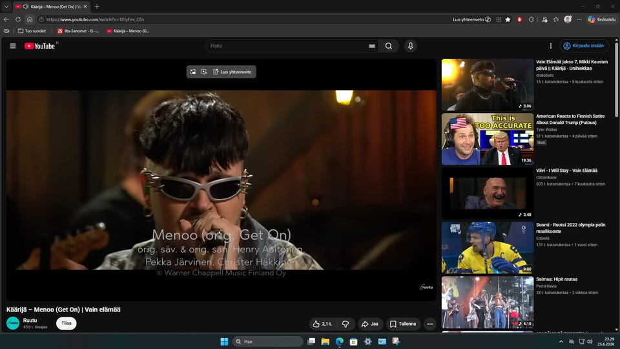Show hidden system tray icons
This screenshot has height=349, width=620.
[561, 341]
